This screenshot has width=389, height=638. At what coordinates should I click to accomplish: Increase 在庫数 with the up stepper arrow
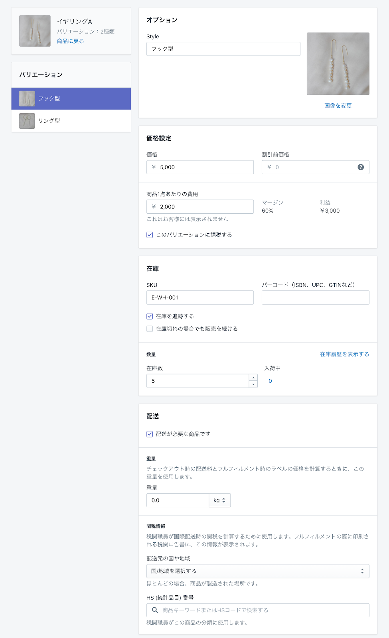tap(253, 378)
